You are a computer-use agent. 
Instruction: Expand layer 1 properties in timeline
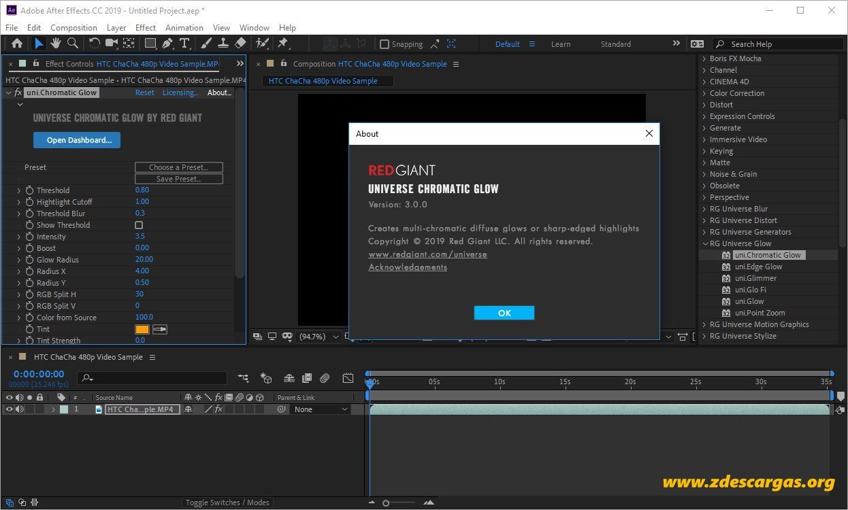pyautogui.click(x=53, y=409)
